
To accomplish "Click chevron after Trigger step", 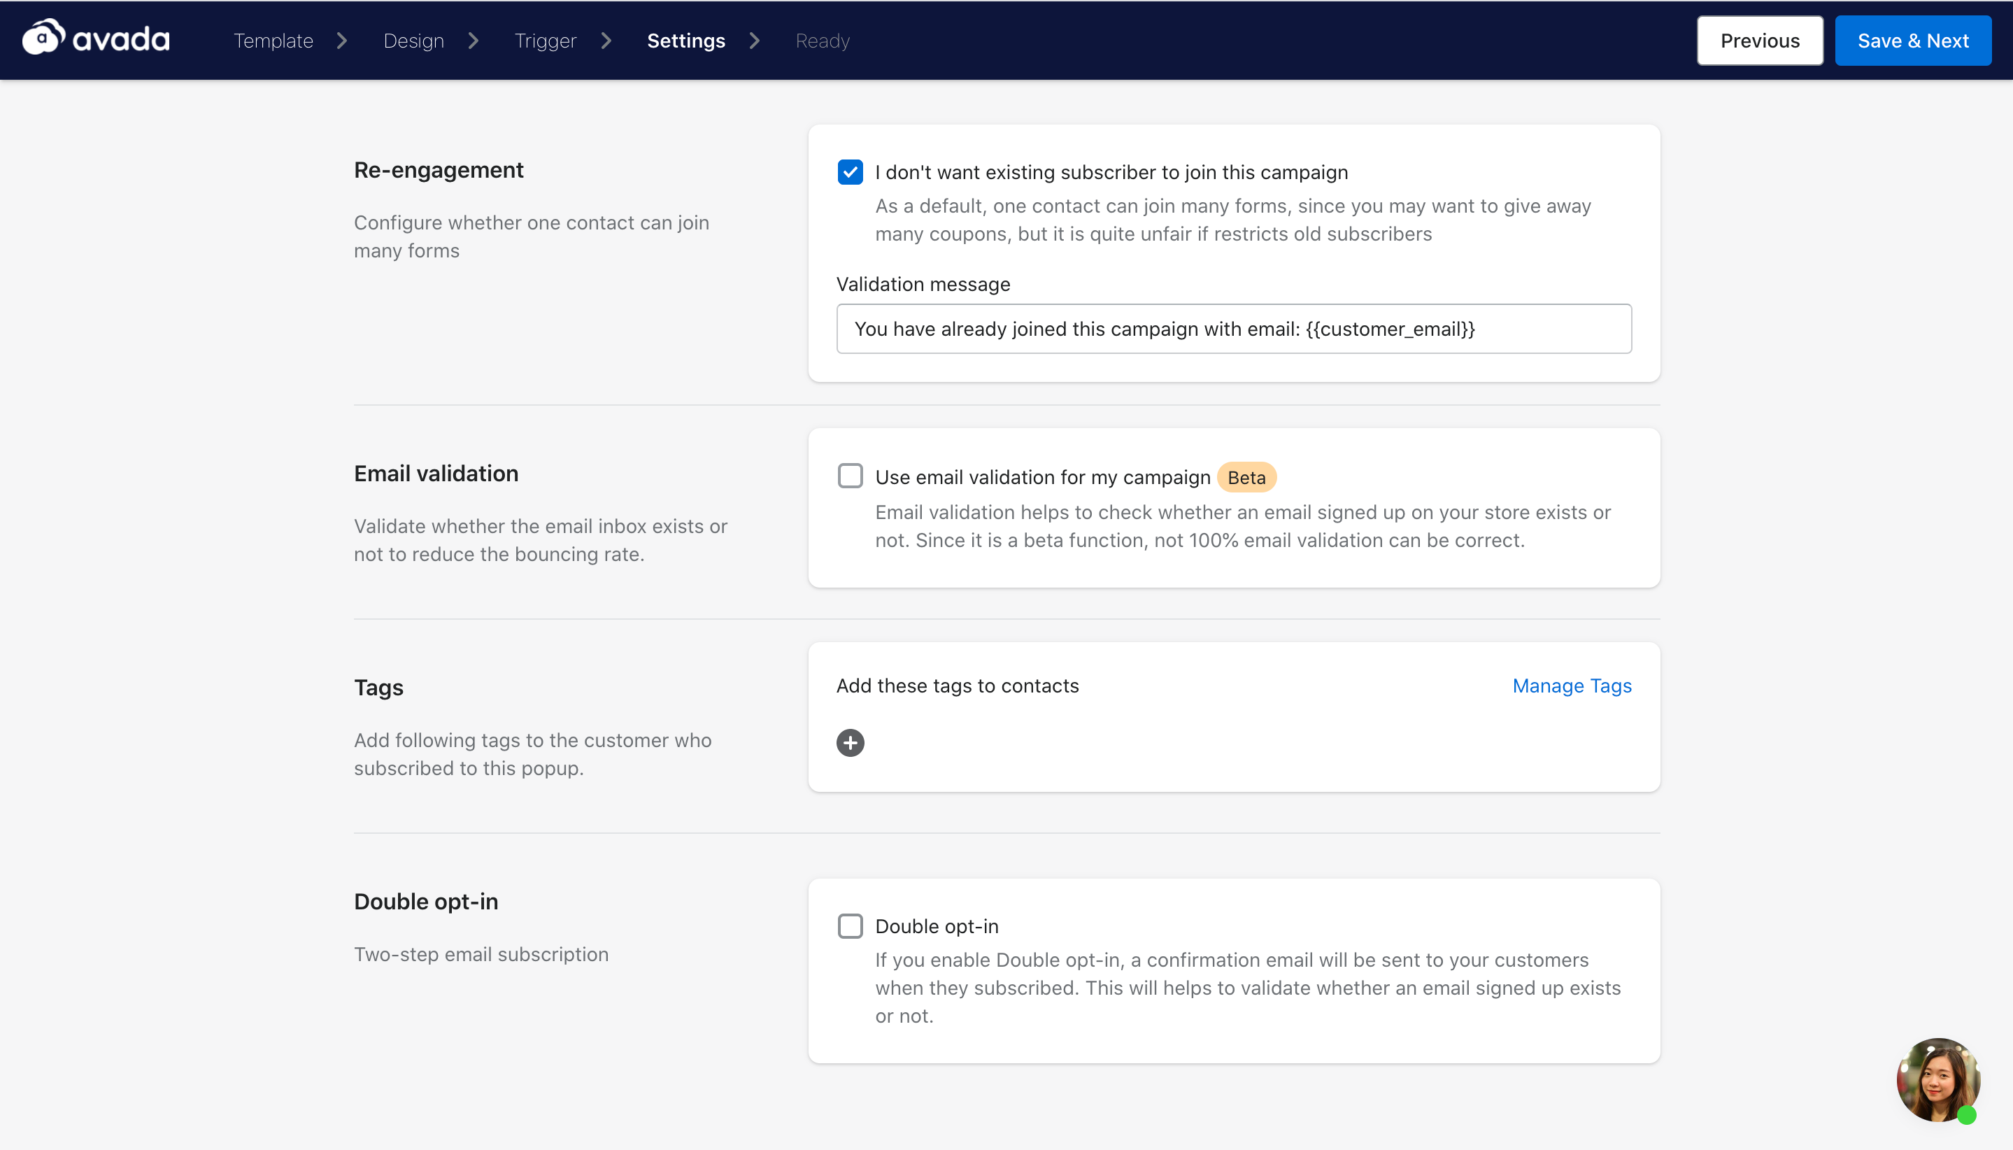I will click(x=606, y=41).
